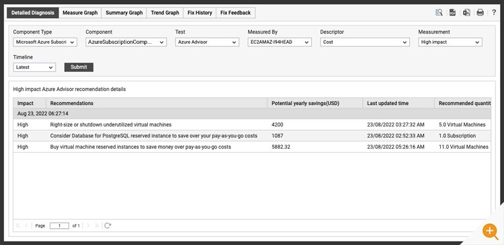Click the 5882.32 savings value
The width and height of the screenshot is (504, 245).
[x=281, y=147]
